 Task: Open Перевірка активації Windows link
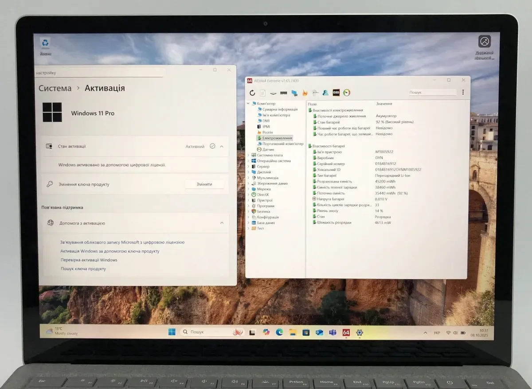89,260
